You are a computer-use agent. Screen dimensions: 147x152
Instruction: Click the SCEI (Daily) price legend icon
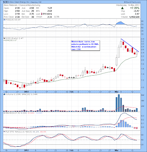4,38
